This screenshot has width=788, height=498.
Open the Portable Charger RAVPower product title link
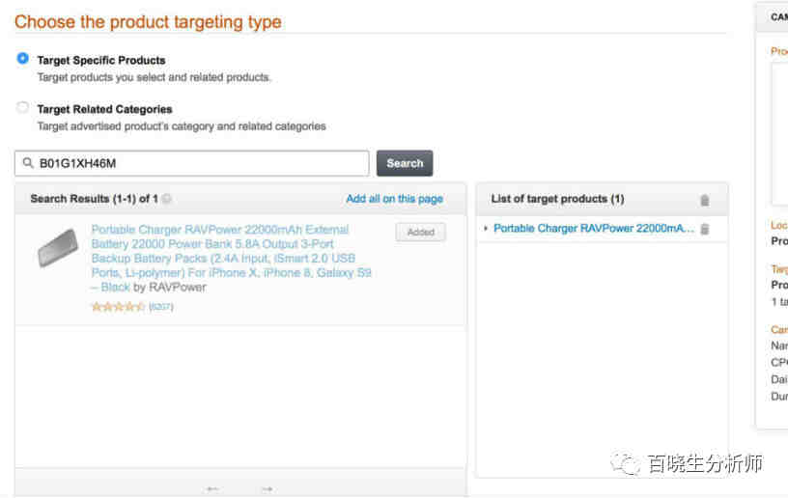point(231,258)
